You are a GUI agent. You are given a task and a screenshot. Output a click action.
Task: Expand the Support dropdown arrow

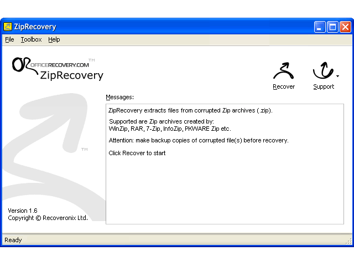click(337, 76)
